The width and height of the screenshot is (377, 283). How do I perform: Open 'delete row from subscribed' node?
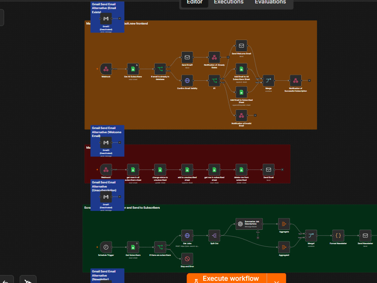241,170
